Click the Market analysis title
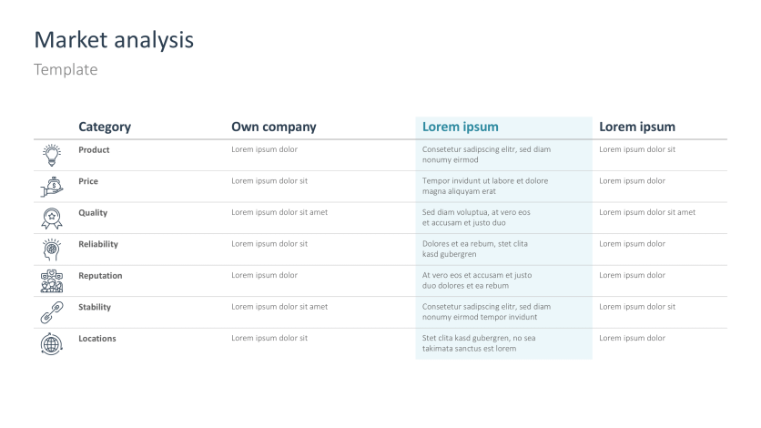 [x=114, y=40]
